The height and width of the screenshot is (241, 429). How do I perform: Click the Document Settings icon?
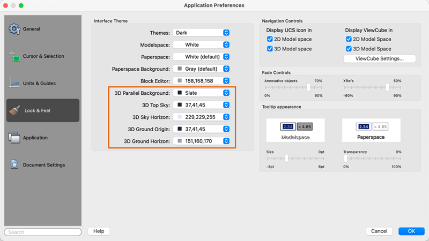tap(14, 165)
